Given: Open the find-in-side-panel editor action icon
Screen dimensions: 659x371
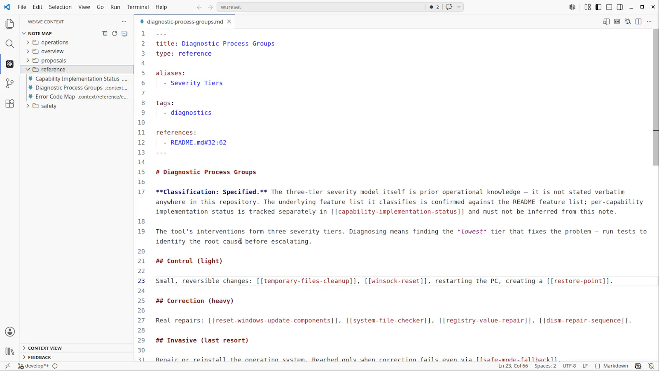Looking at the screenshot, I should point(606,21).
